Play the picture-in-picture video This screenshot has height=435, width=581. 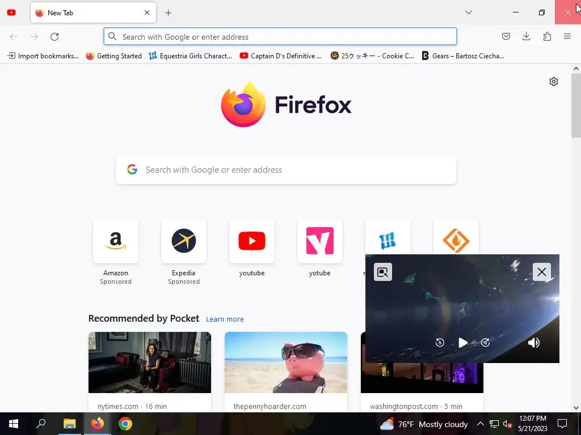click(x=463, y=343)
